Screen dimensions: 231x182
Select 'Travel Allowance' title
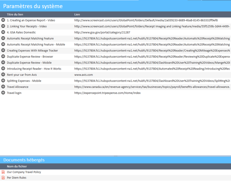[x=18, y=87]
